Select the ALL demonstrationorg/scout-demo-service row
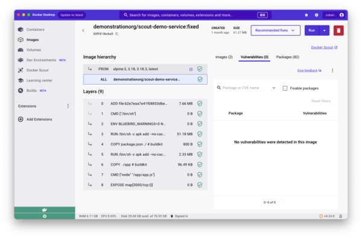 pos(145,80)
